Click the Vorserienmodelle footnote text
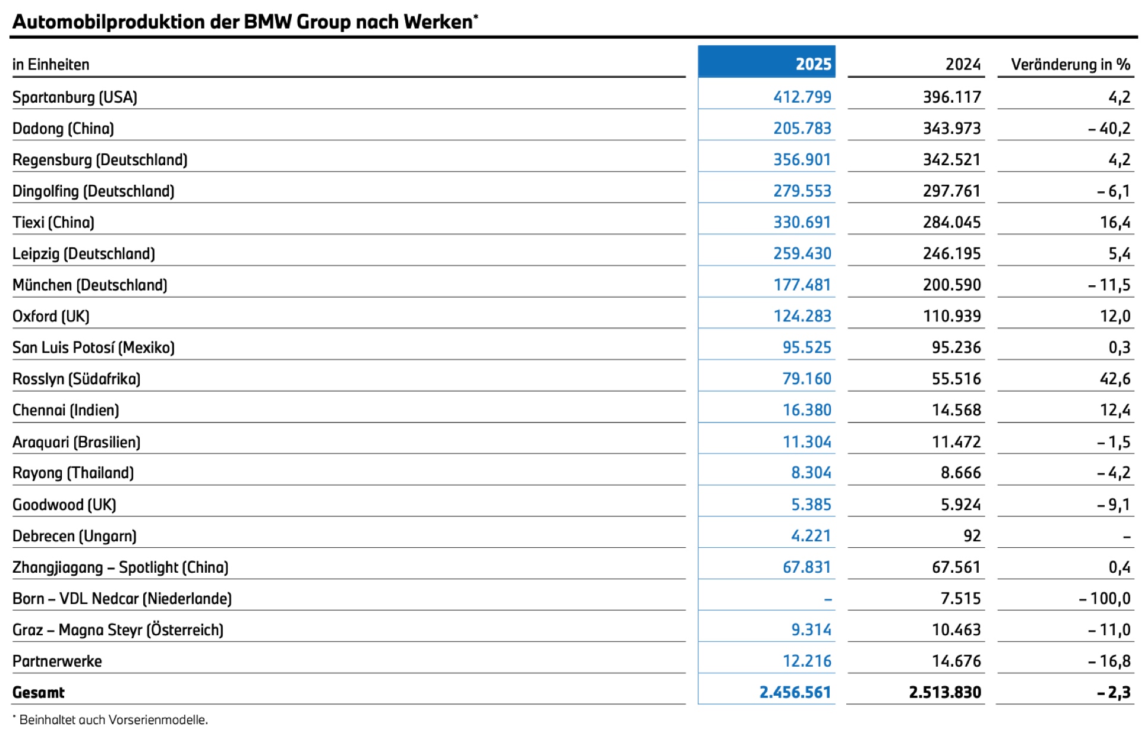Image resolution: width=1141 pixels, height=735 pixels. coord(113,720)
